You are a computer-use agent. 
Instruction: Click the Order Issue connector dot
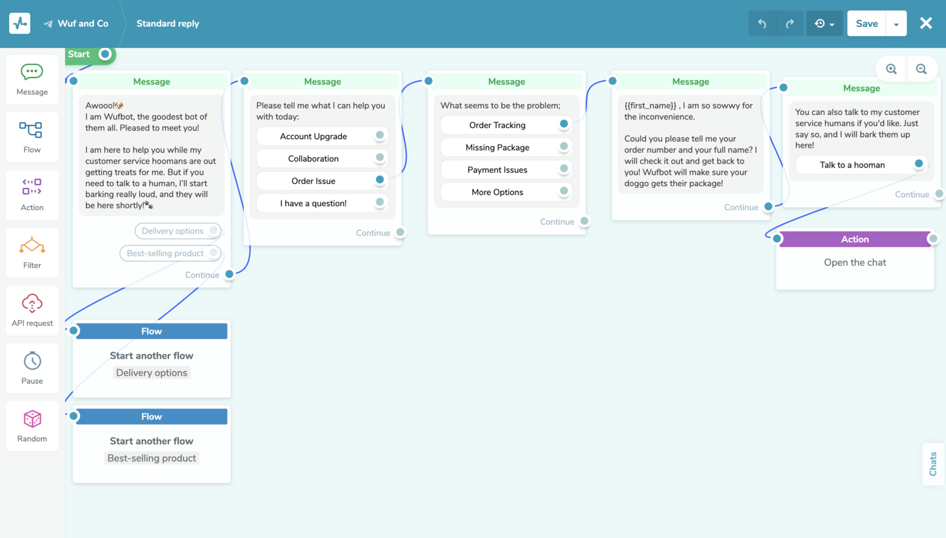pos(380,179)
